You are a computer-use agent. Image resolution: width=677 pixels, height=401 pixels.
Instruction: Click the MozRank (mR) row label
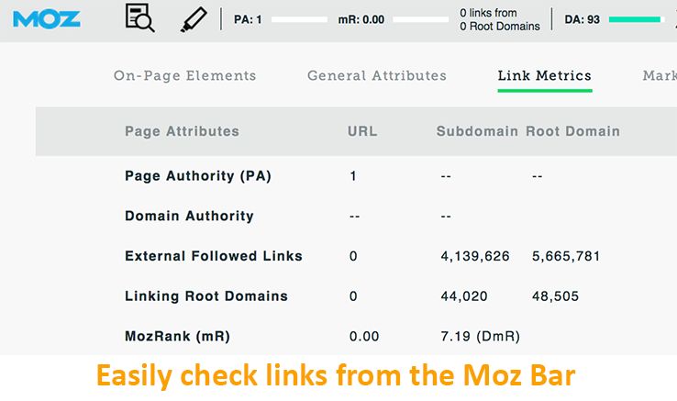pos(178,337)
